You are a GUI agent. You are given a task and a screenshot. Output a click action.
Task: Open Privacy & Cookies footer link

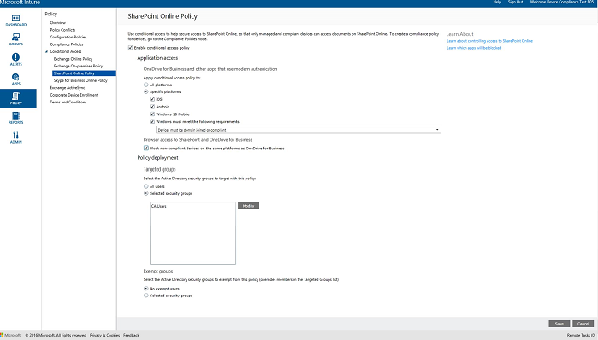(x=104, y=335)
